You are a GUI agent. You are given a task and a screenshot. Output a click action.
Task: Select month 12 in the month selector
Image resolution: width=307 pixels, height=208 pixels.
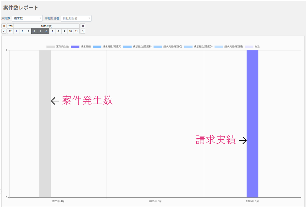point(10,31)
